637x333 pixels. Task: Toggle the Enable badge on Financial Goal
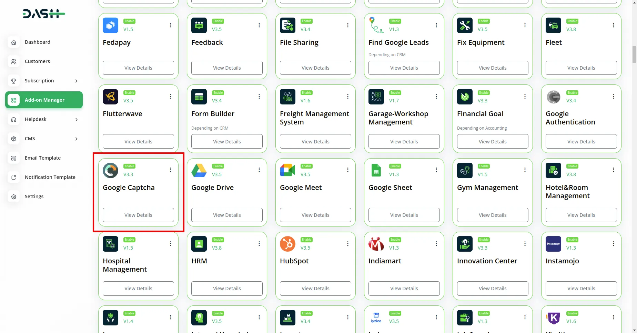pyautogui.click(x=484, y=93)
